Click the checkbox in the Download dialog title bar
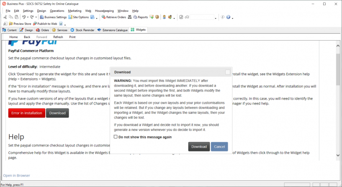342x187 pixels. tap(228, 72)
